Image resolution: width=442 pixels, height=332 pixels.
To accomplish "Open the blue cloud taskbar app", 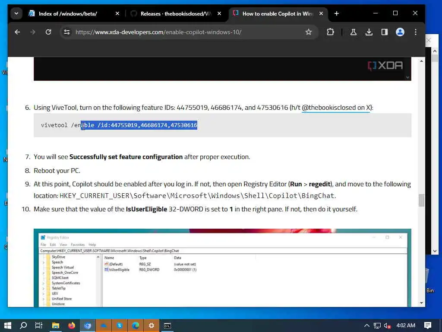I will tap(104, 326).
